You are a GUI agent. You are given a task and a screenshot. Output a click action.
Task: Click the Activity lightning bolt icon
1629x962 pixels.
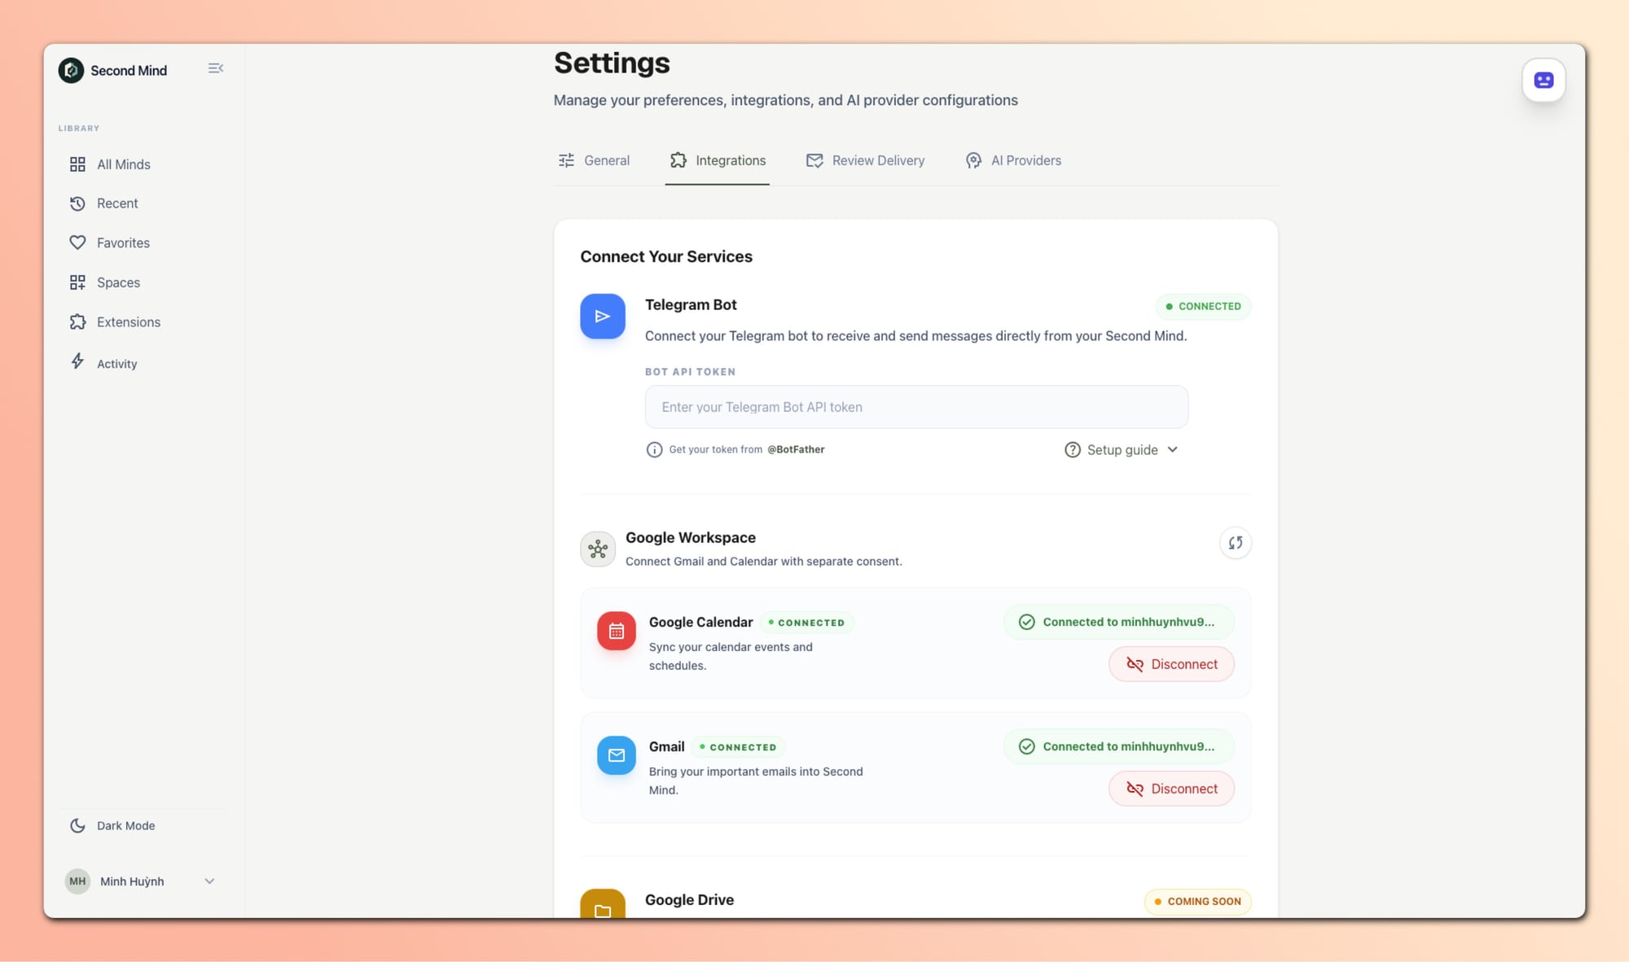coord(77,361)
